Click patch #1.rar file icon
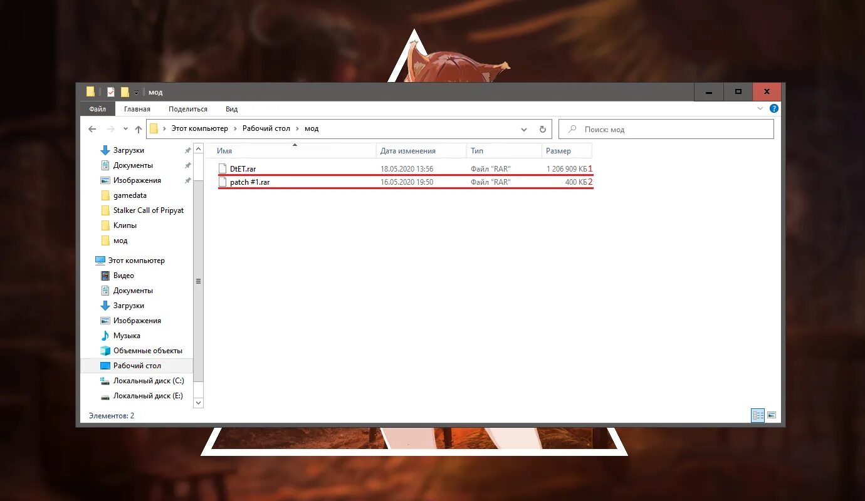 point(222,182)
